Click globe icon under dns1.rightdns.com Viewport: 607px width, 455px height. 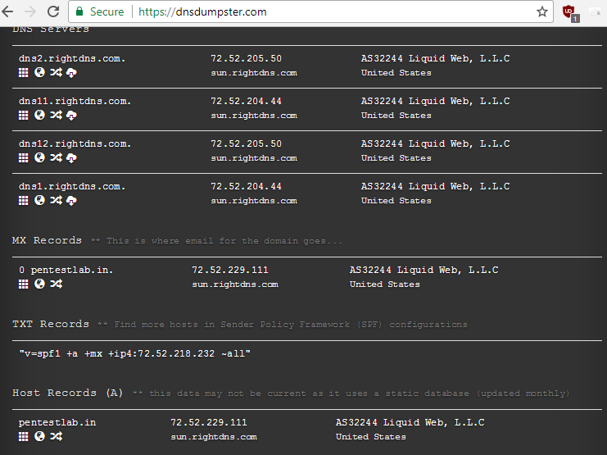[39, 200]
